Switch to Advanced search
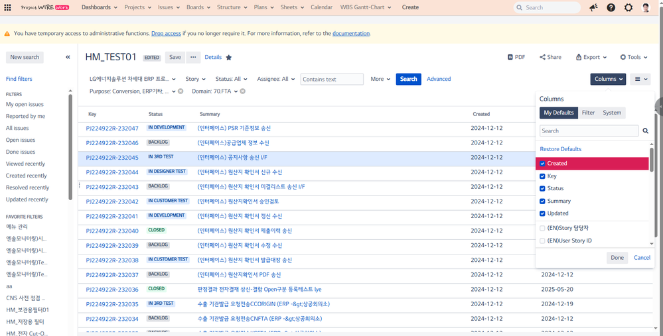Screen dimensions: 663x336 pos(439,79)
